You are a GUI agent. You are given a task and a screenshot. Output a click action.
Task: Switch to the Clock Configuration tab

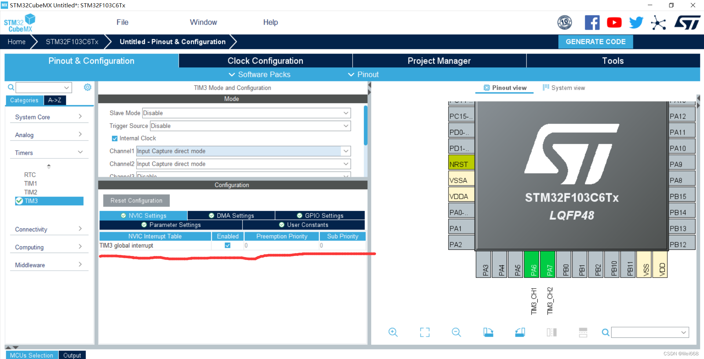265,61
